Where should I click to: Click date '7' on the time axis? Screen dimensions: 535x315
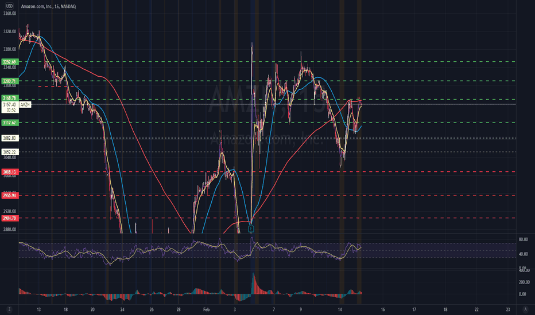(274, 309)
